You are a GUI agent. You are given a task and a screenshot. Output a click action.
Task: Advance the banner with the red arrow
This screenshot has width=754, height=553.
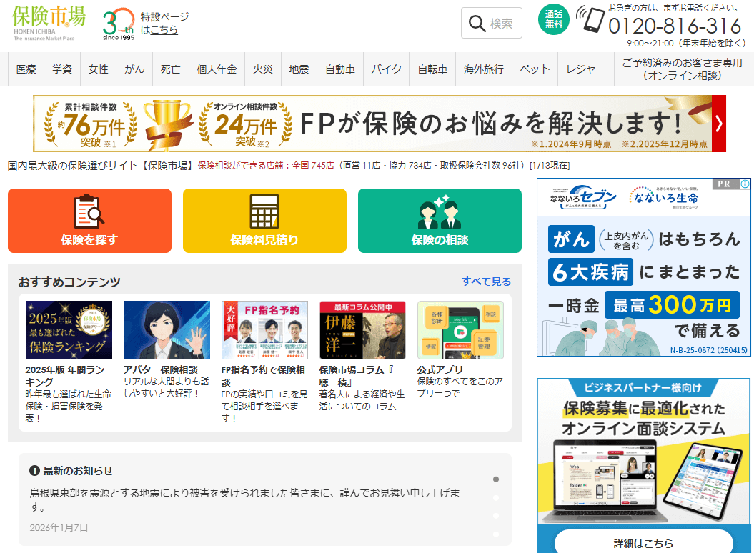click(718, 124)
